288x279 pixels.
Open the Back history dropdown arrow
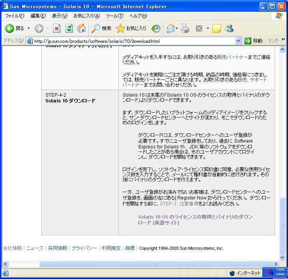[x=29, y=28]
